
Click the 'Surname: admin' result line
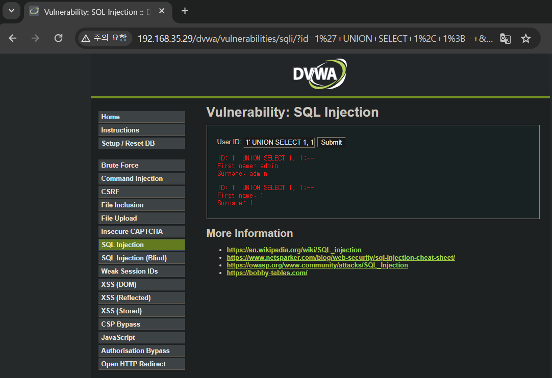tap(242, 174)
